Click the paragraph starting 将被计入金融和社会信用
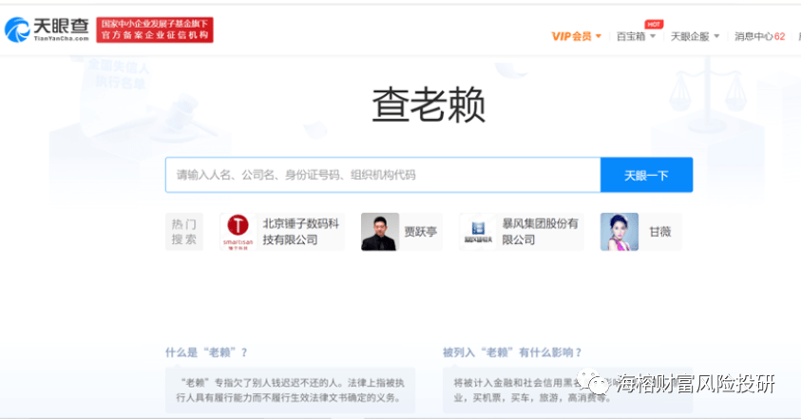The image size is (801, 419). (567, 390)
